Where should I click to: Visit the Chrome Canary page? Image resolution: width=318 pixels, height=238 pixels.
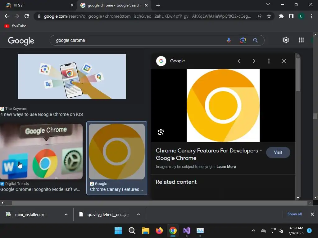coord(278,152)
